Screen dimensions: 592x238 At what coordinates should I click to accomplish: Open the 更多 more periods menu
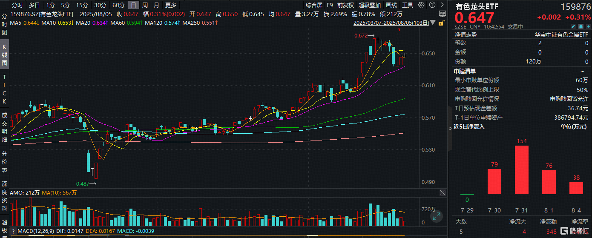coord(171,5)
